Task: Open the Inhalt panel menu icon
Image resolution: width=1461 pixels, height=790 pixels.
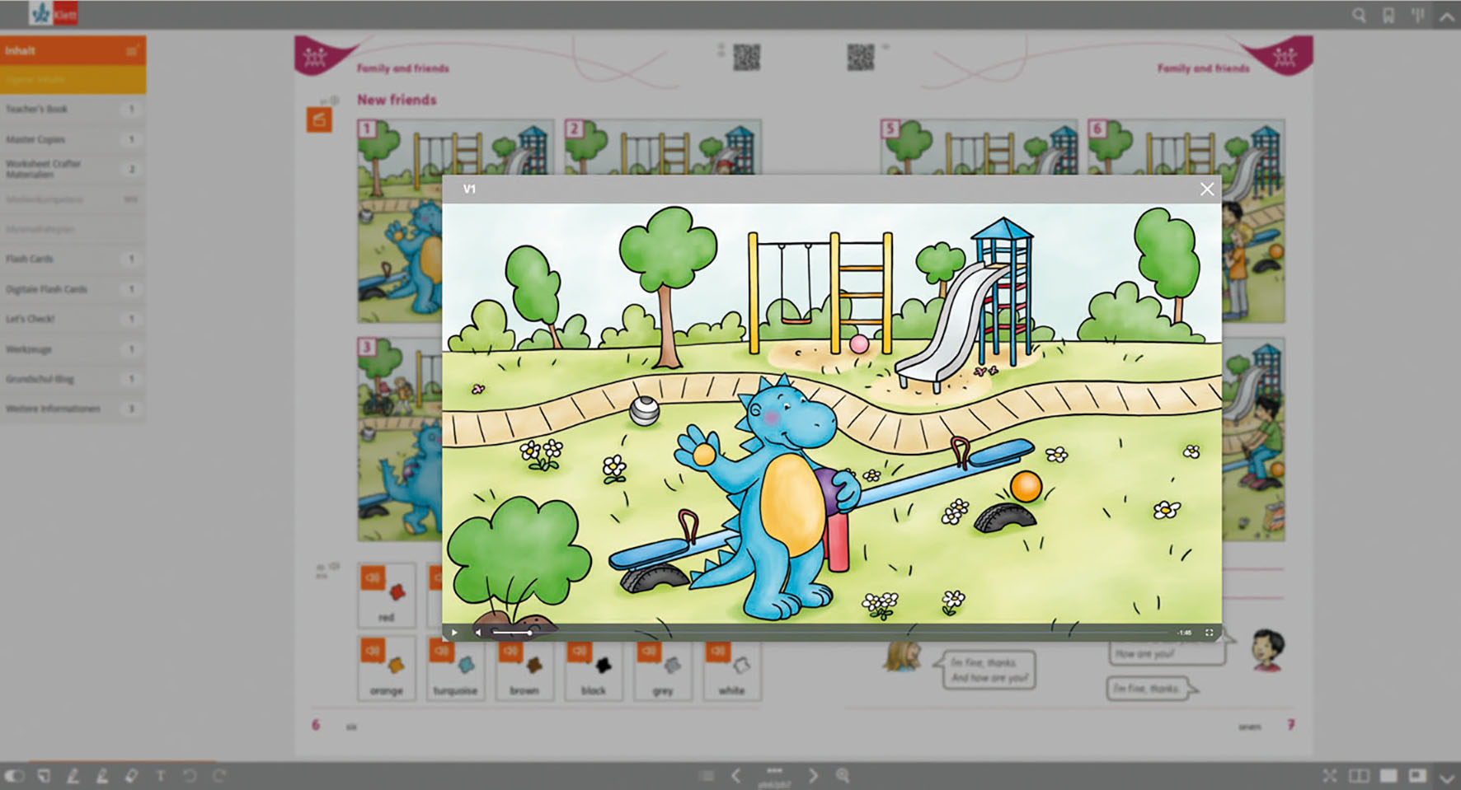Action: (x=132, y=51)
